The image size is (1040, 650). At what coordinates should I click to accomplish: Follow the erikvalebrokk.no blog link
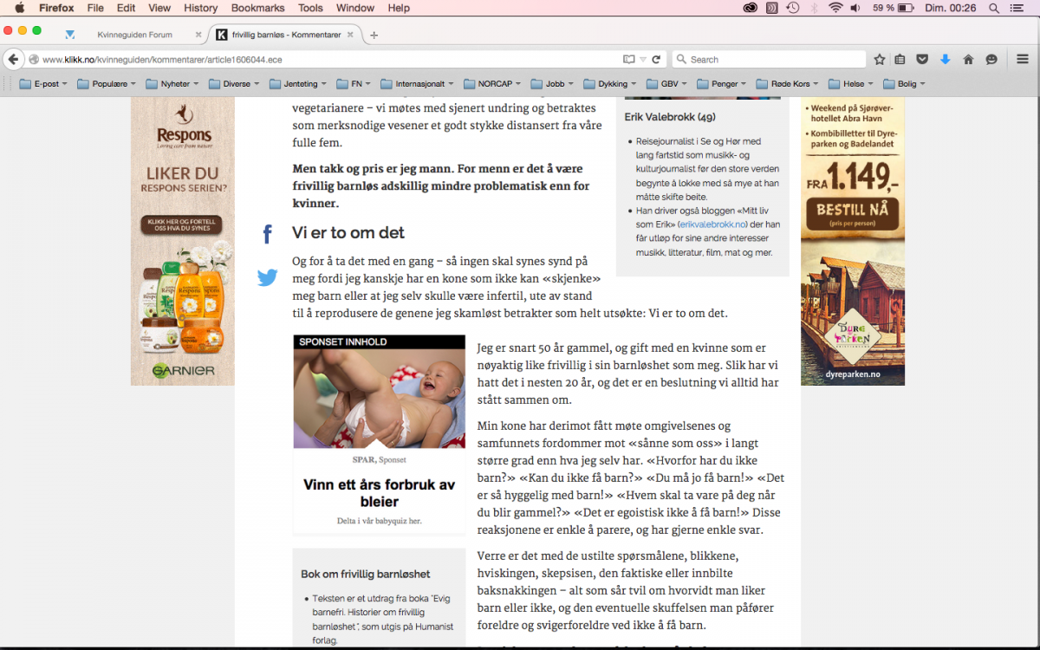(717, 224)
